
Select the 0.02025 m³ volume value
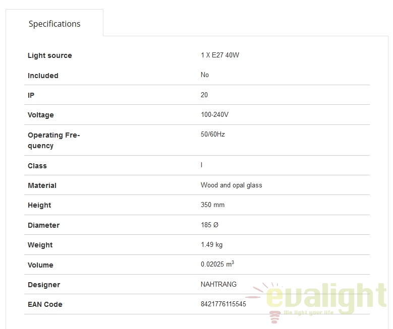217,264
